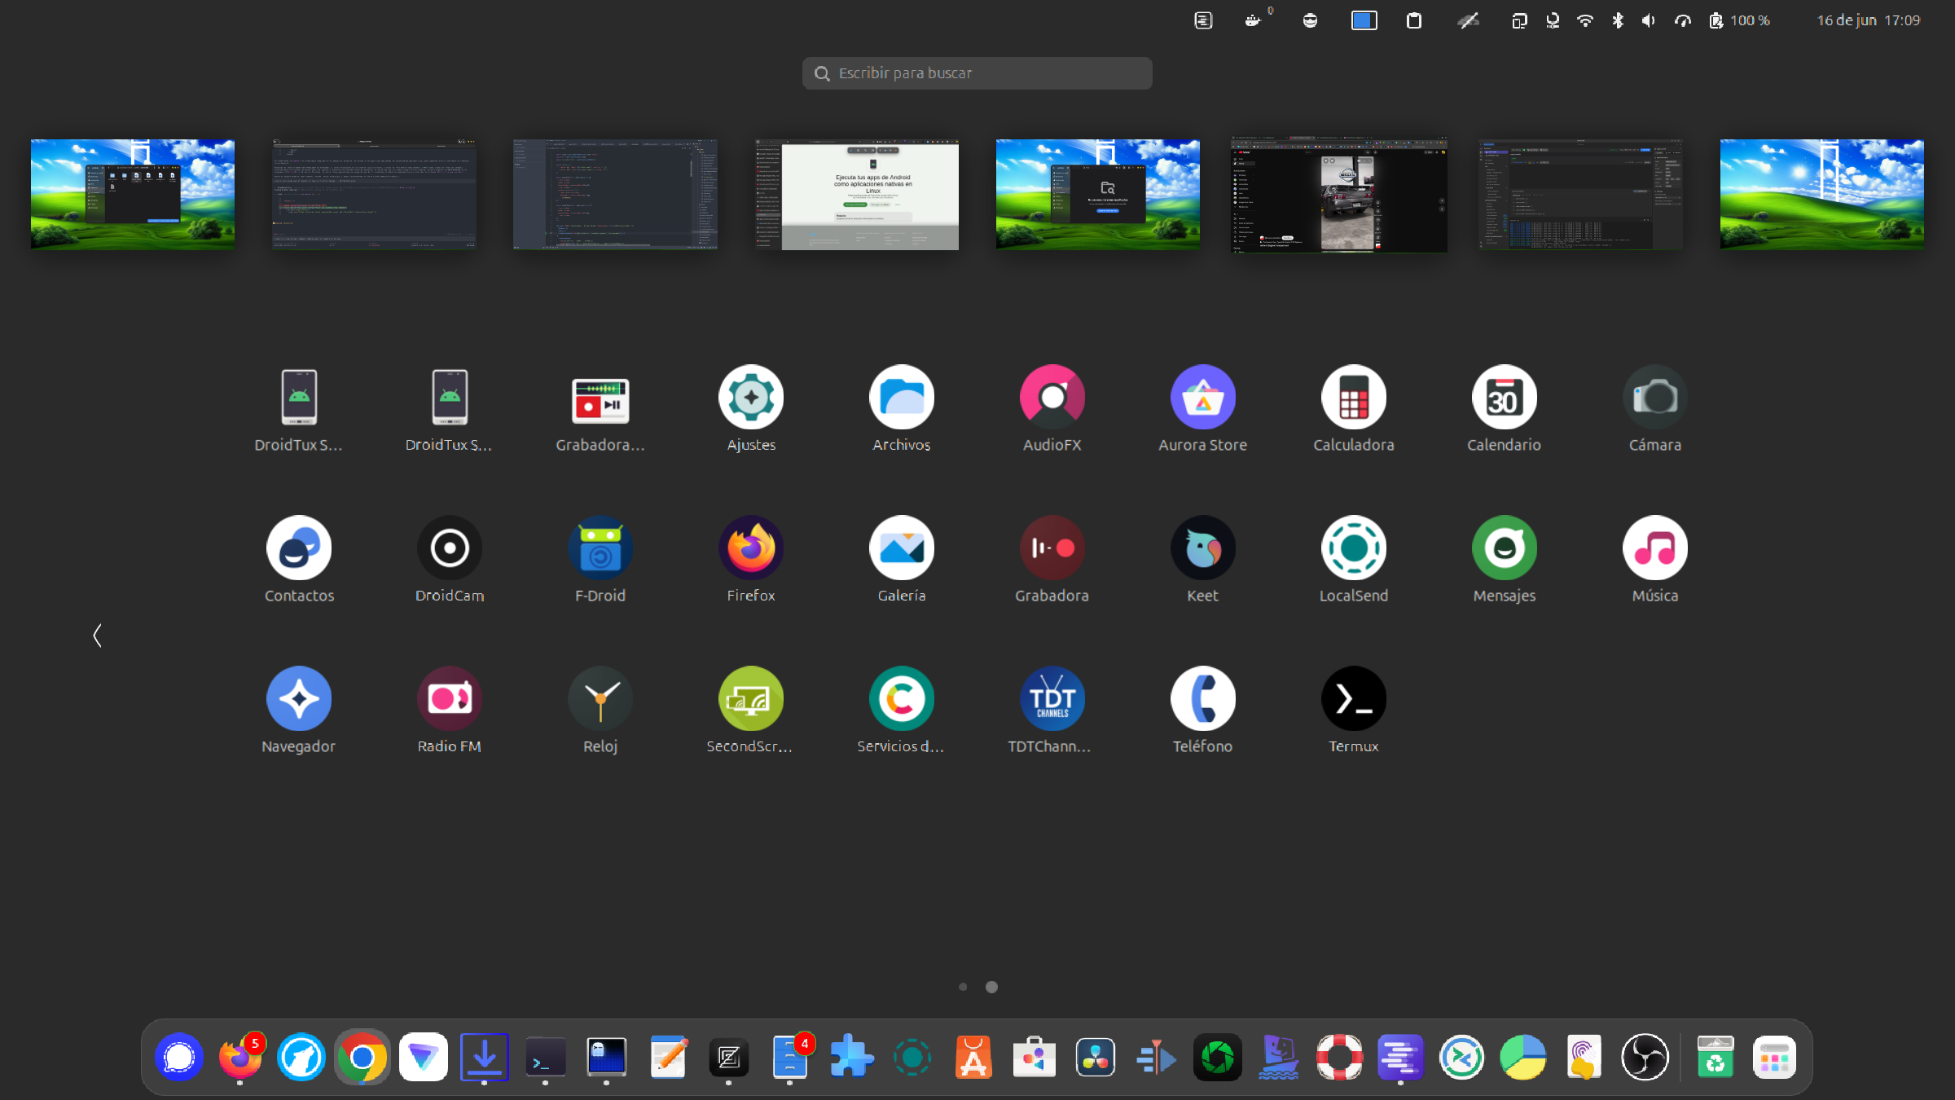
Task: Click the Show Apps grid dock icon
Action: pos(1774,1058)
